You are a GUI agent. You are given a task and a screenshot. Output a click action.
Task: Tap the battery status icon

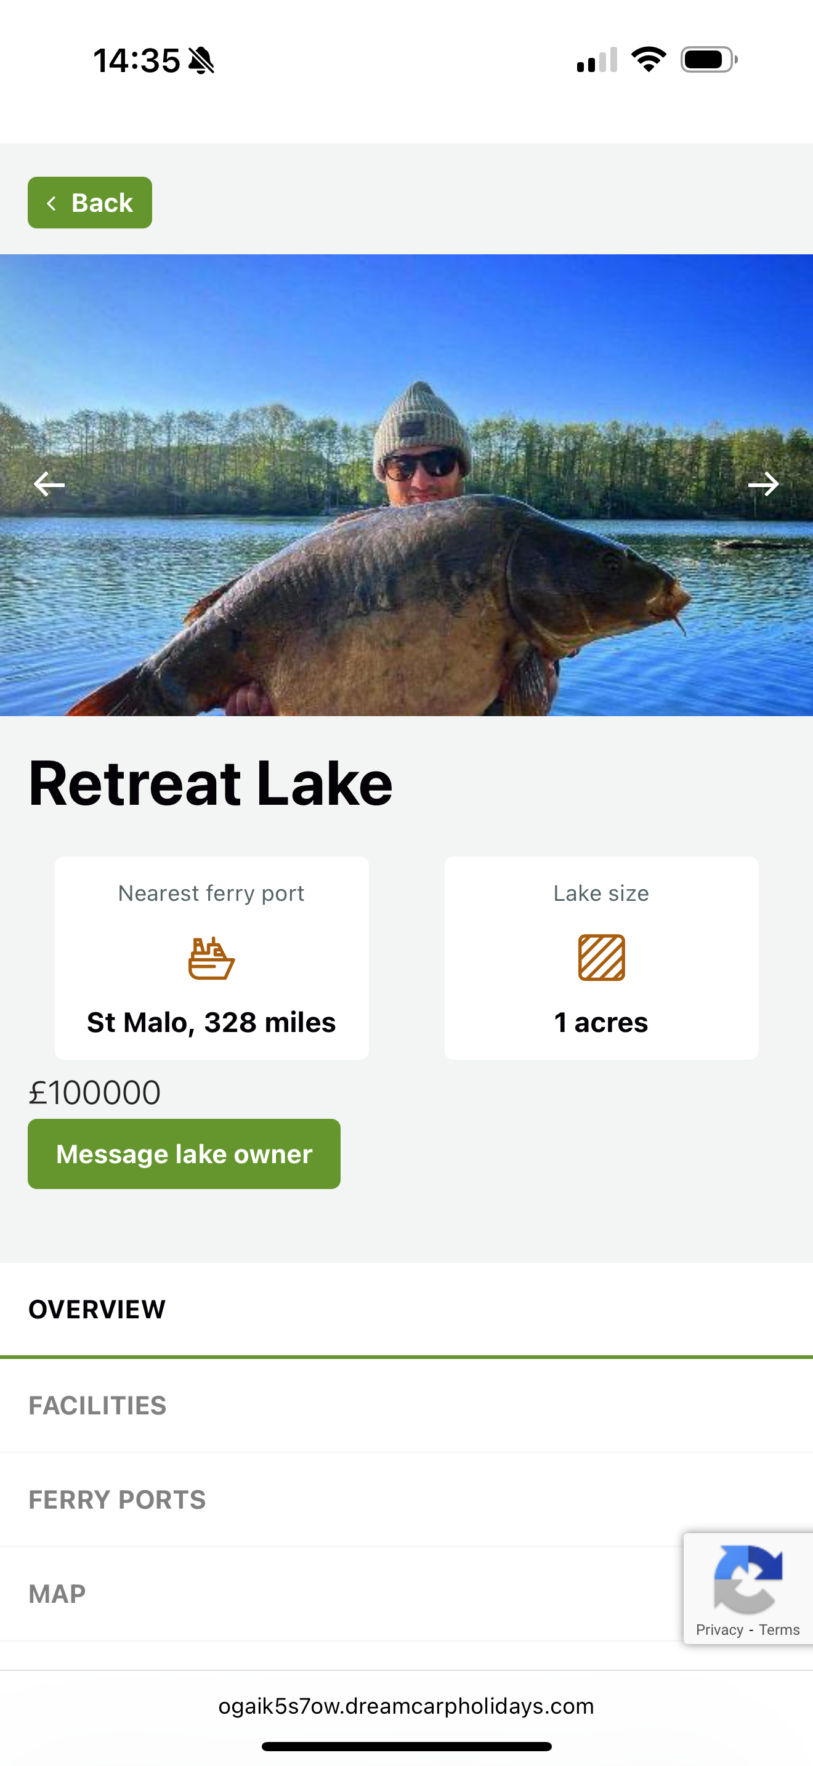pyautogui.click(x=708, y=60)
